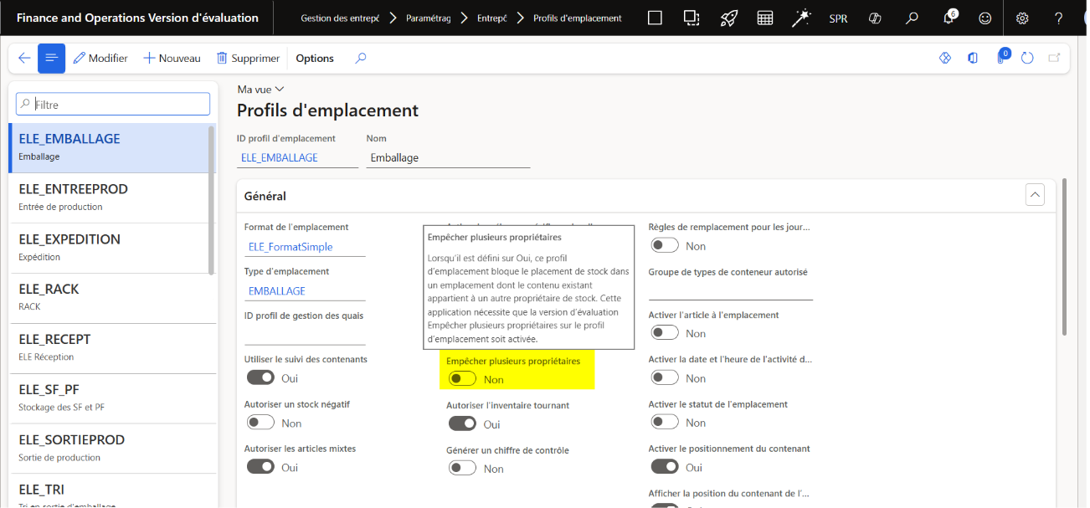Toggle Autoriser l'inventaire tournant switch
Viewport: 1090px width, 508px height.
463,424
